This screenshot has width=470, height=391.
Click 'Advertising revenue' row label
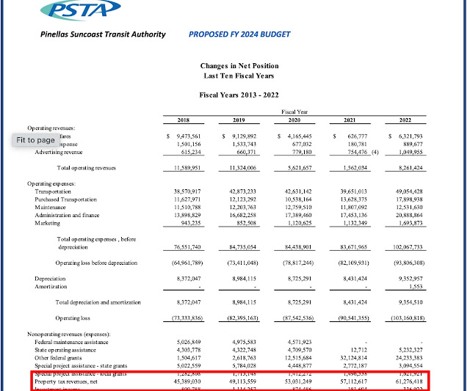59,152
